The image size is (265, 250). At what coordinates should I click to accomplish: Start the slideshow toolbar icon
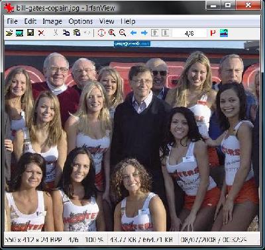click(19, 33)
